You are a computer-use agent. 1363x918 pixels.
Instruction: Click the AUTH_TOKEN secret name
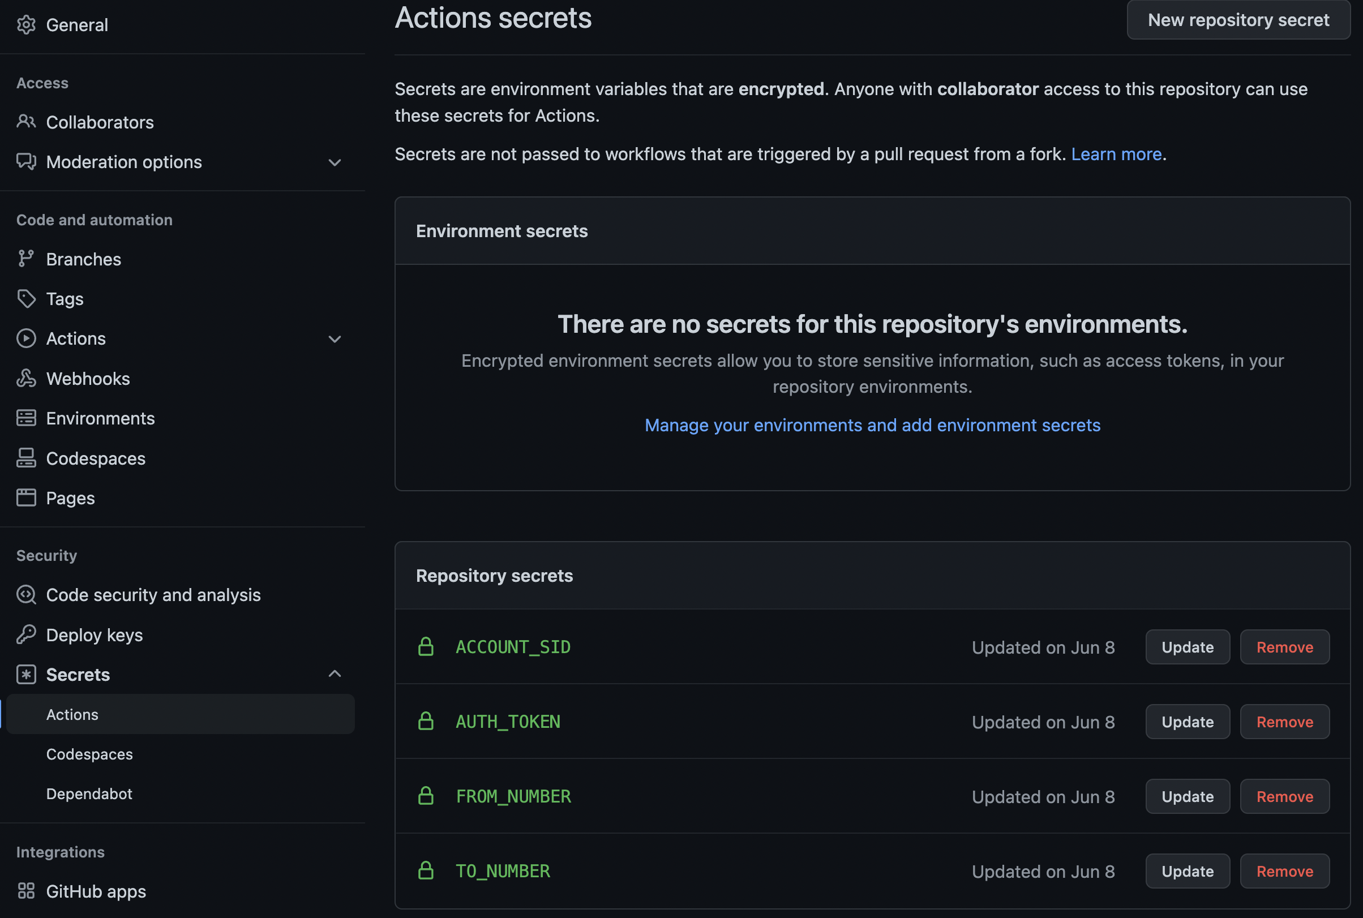(x=508, y=722)
